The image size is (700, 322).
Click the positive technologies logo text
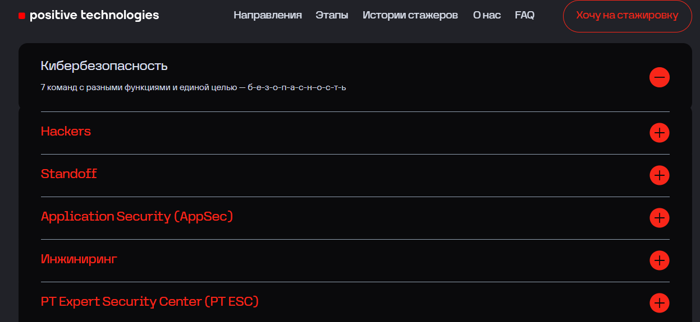point(94,15)
